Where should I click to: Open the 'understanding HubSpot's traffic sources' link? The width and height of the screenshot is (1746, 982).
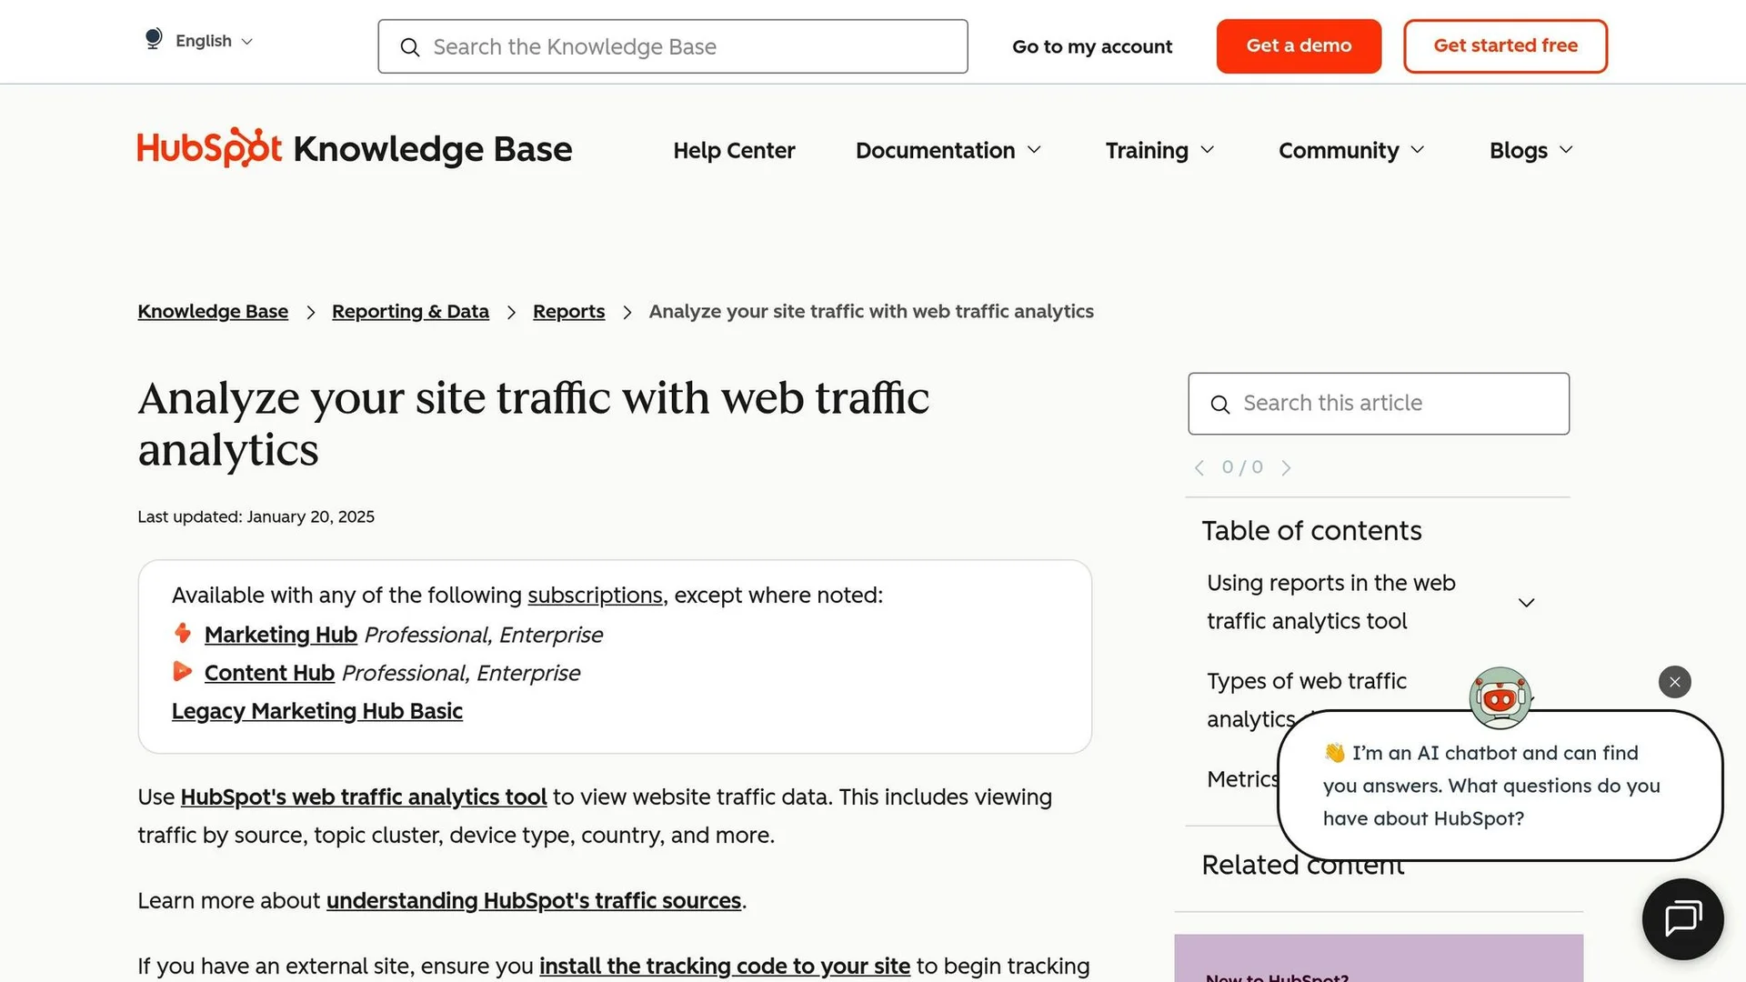click(x=534, y=900)
